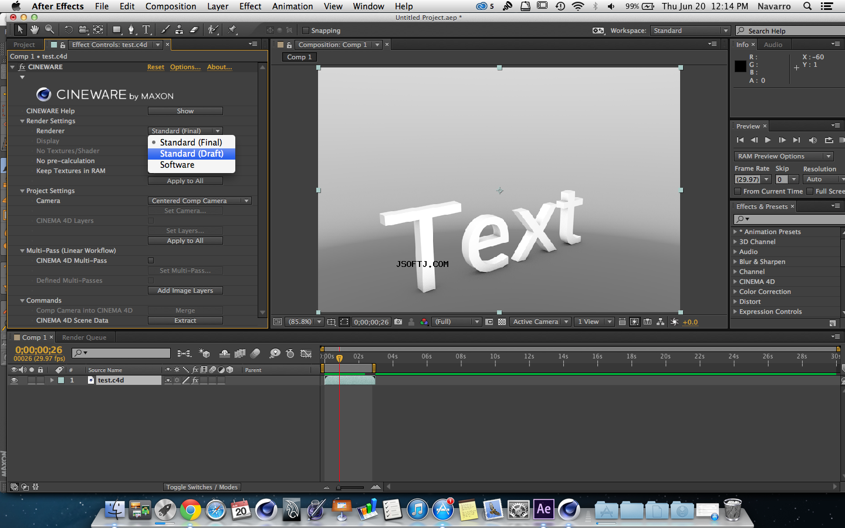845x528 pixels.
Task: Select the Pen tool
Action: 131,29
